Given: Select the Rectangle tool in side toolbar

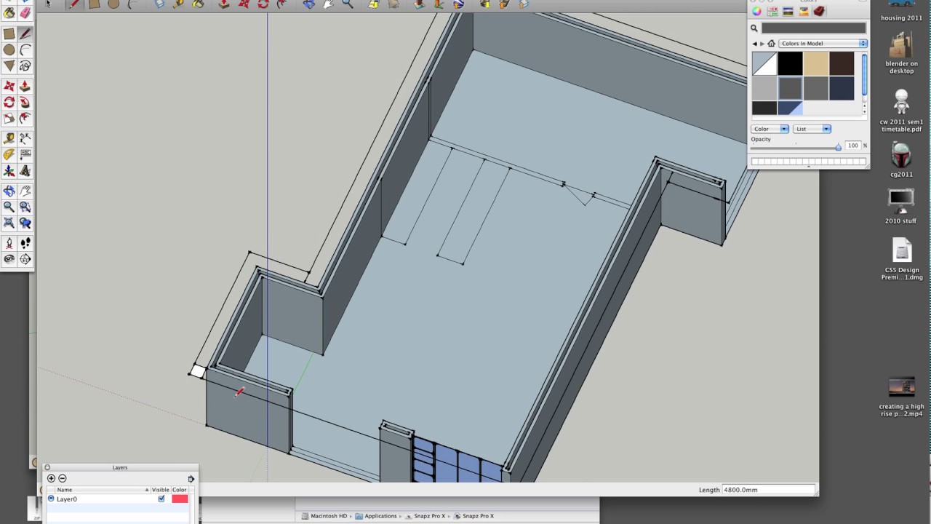Looking at the screenshot, I should pyautogui.click(x=9, y=33).
